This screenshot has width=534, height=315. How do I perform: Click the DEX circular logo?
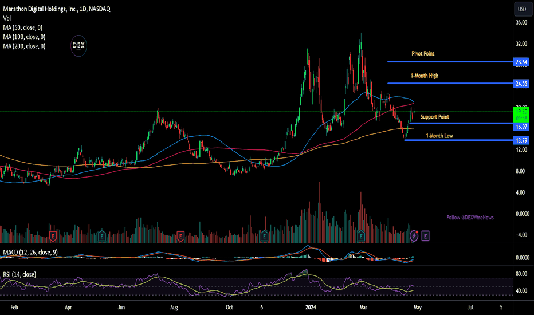[78, 46]
